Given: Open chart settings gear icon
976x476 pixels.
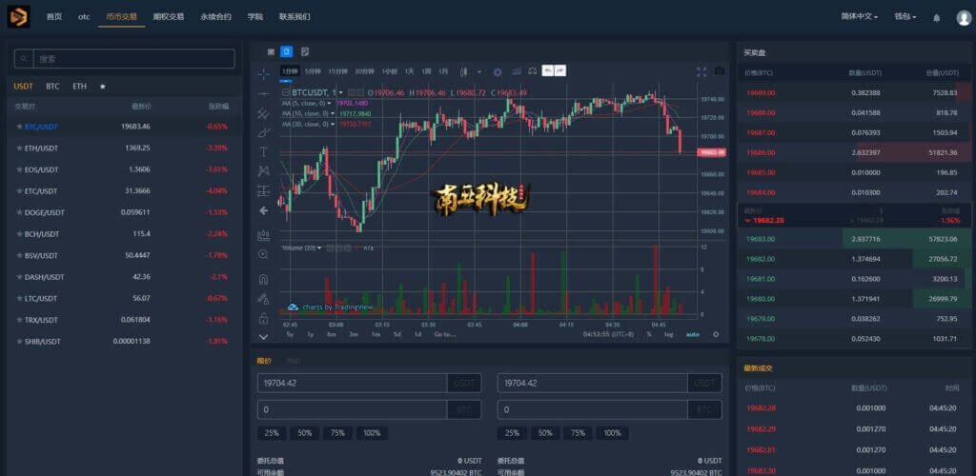Looking at the screenshot, I should (x=498, y=71).
